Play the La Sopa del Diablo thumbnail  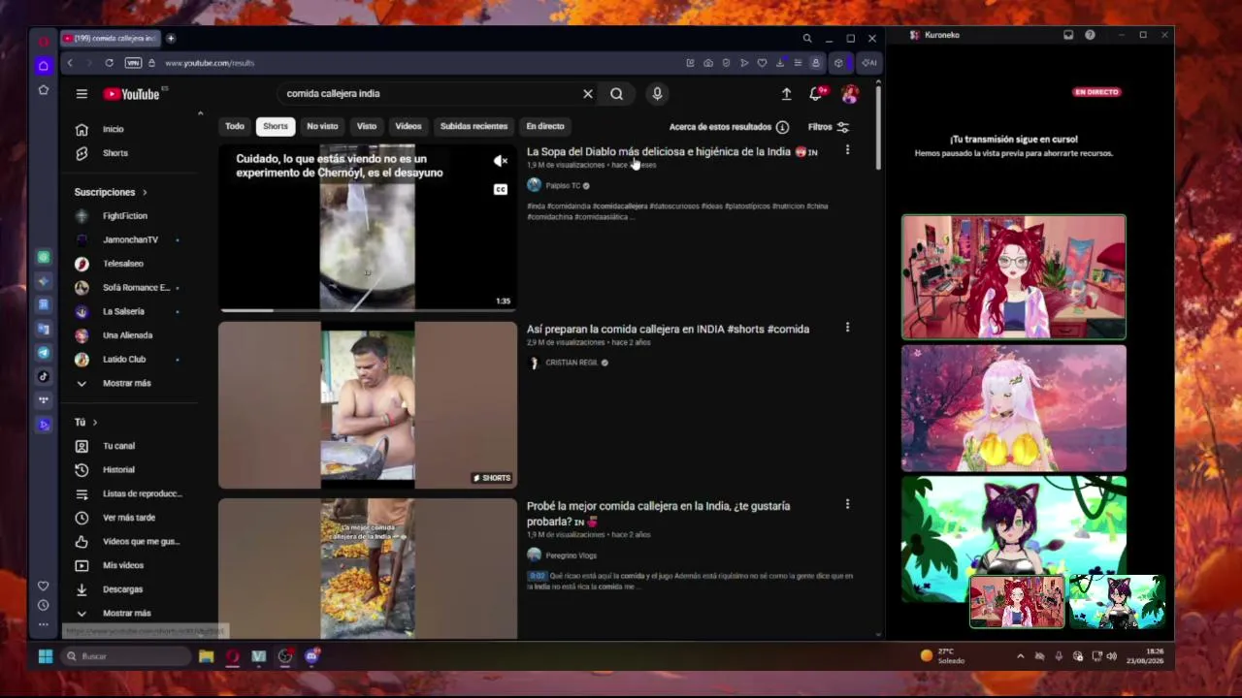[368, 228]
